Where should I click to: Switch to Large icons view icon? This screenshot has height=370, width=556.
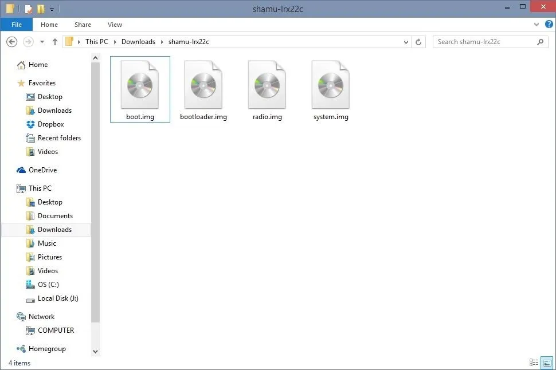click(x=547, y=363)
